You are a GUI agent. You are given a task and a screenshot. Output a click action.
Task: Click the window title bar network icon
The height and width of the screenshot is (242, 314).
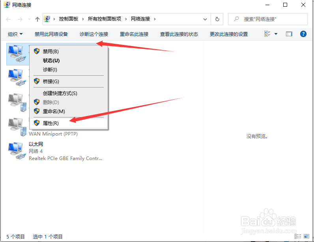7,5
